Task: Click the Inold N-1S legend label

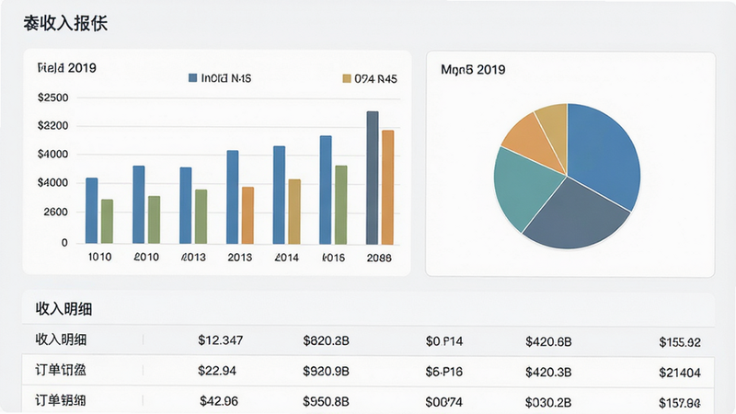Action: coord(225,78)
